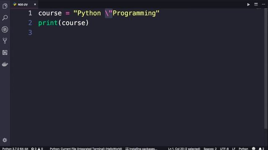Change indentation from Spaces: 2

pyautogui.click(x=210, y=149)
